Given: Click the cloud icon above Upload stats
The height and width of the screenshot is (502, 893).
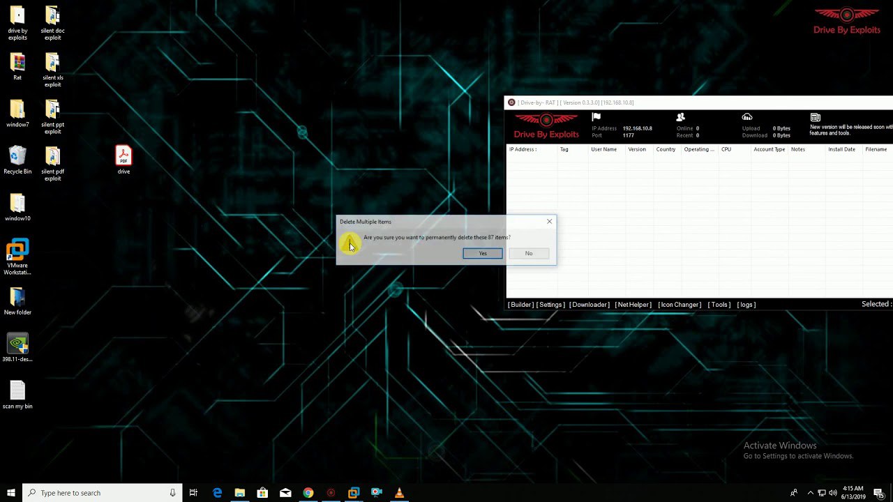Looking at the screenshot, I should click(x=747, y=117).
